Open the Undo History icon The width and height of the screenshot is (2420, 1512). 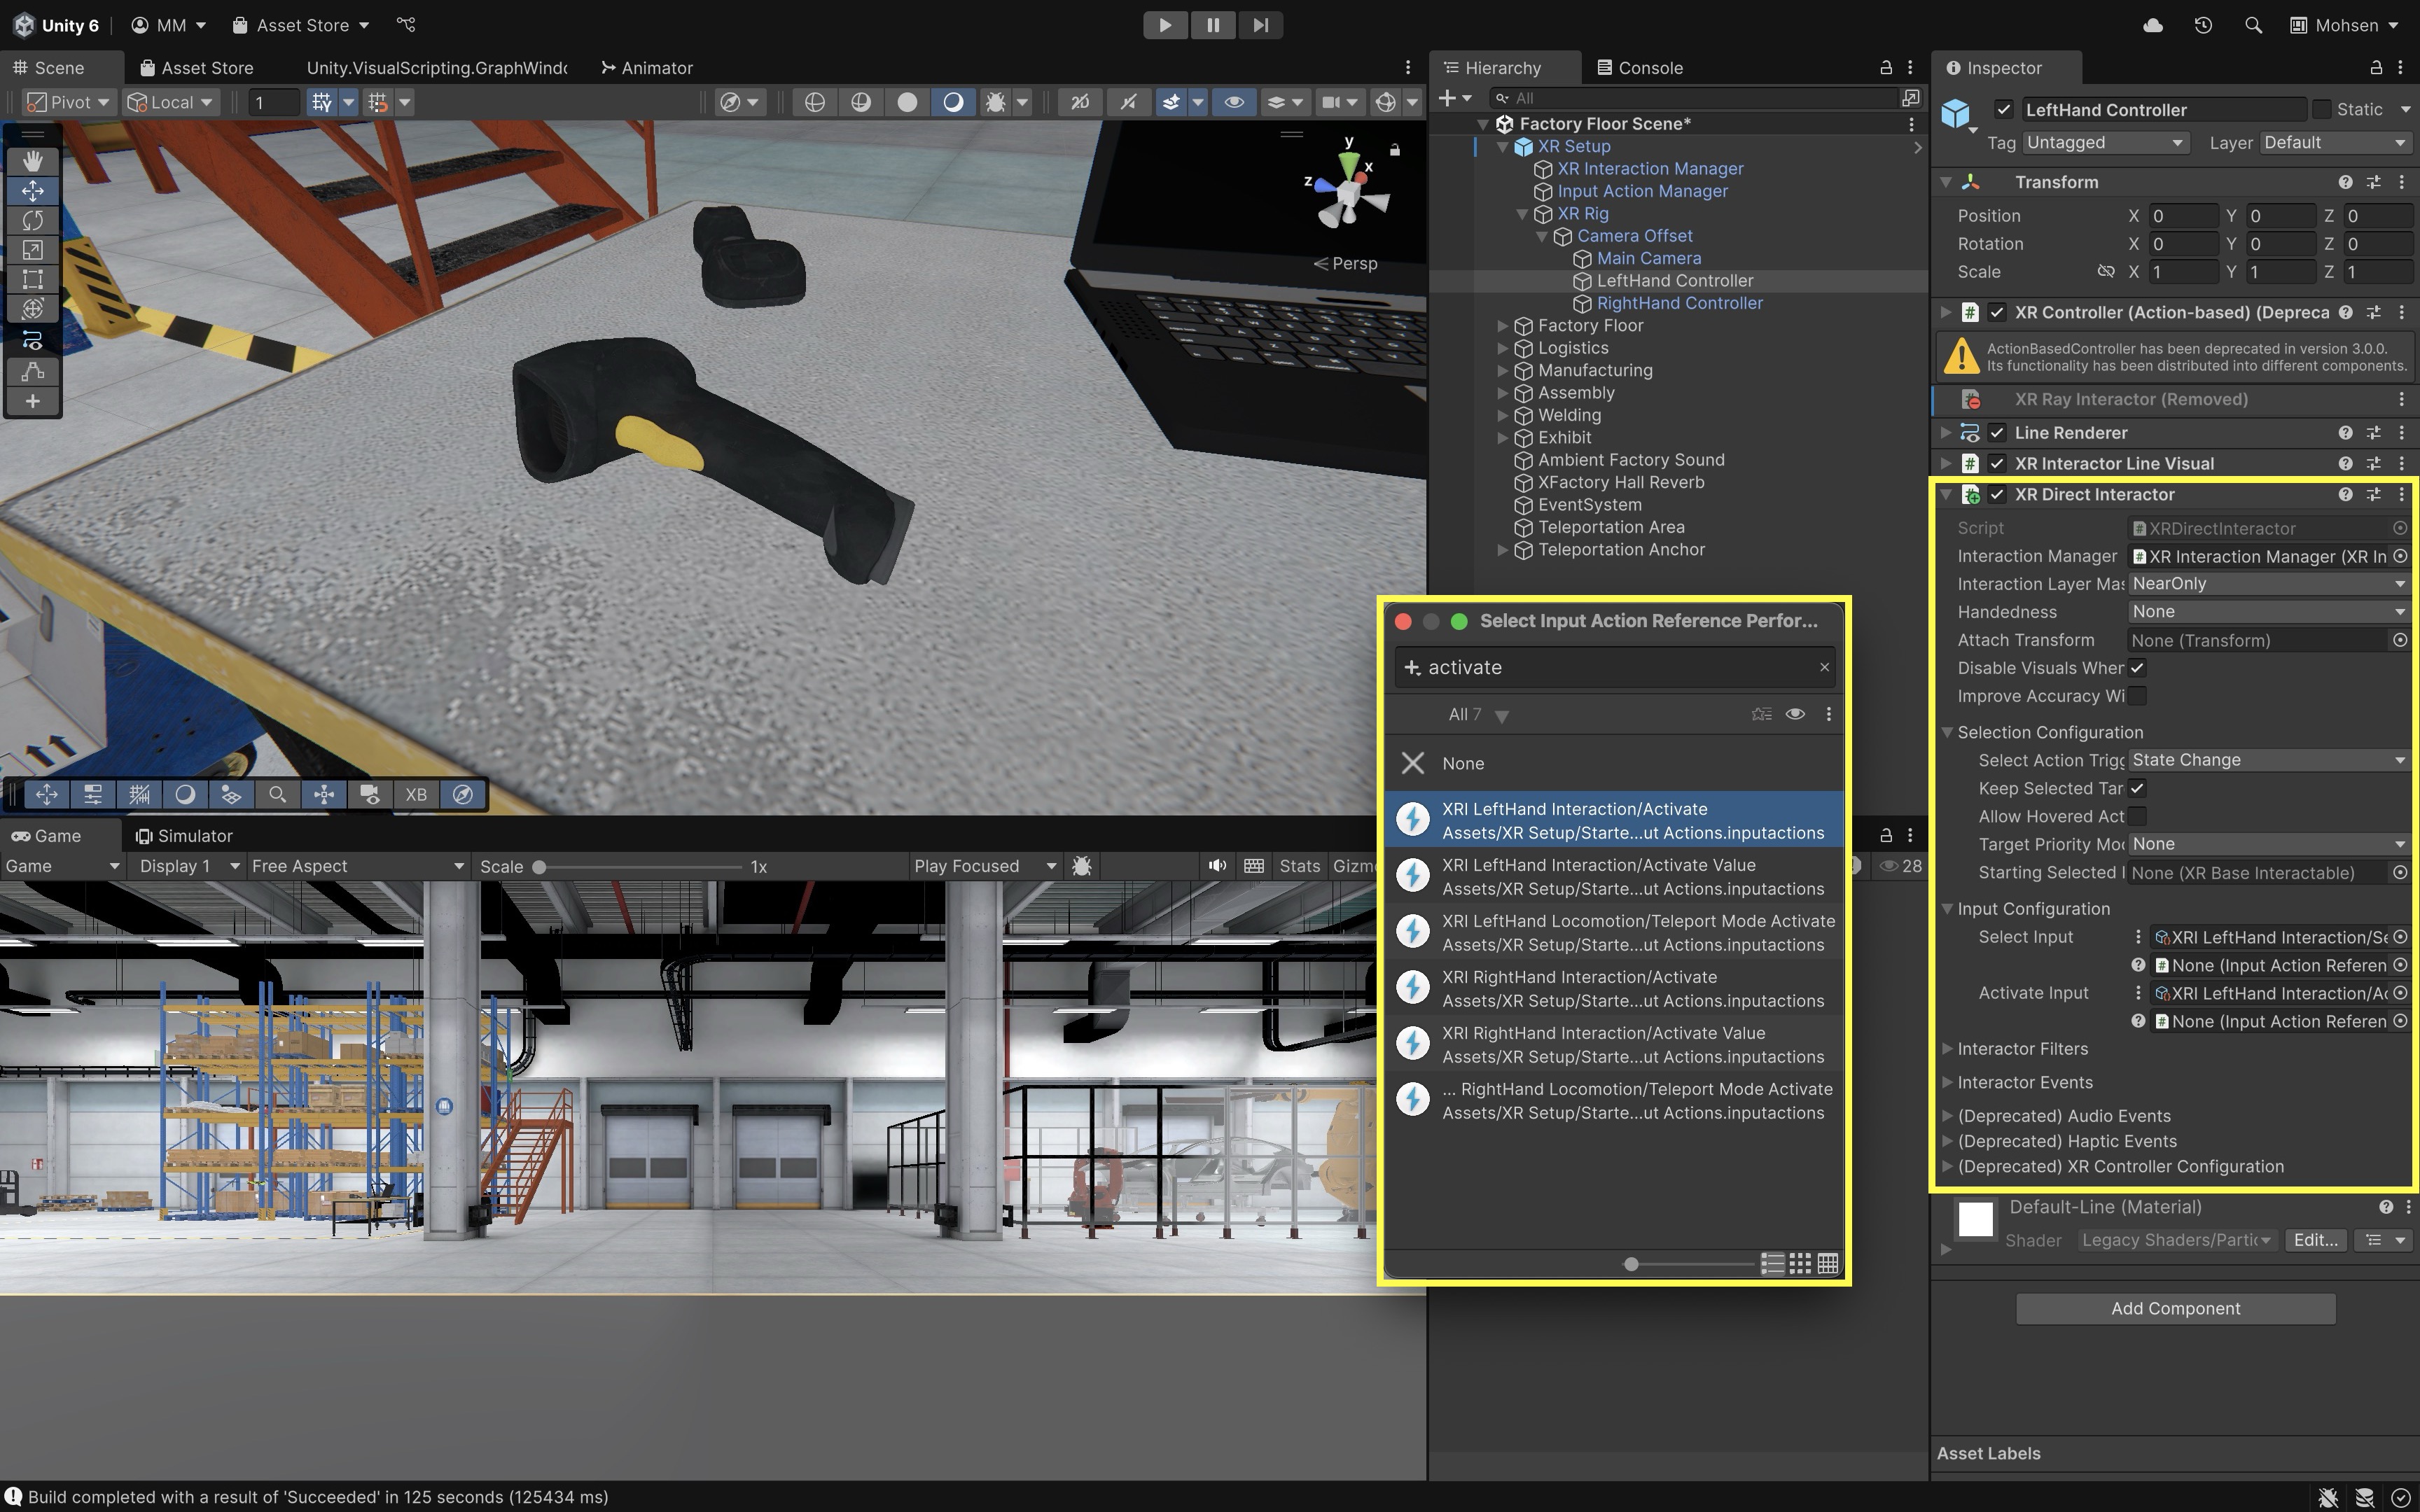pos(2203,25)
